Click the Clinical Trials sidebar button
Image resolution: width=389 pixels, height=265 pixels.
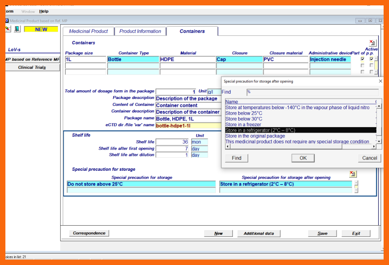(x=32, y=67)
